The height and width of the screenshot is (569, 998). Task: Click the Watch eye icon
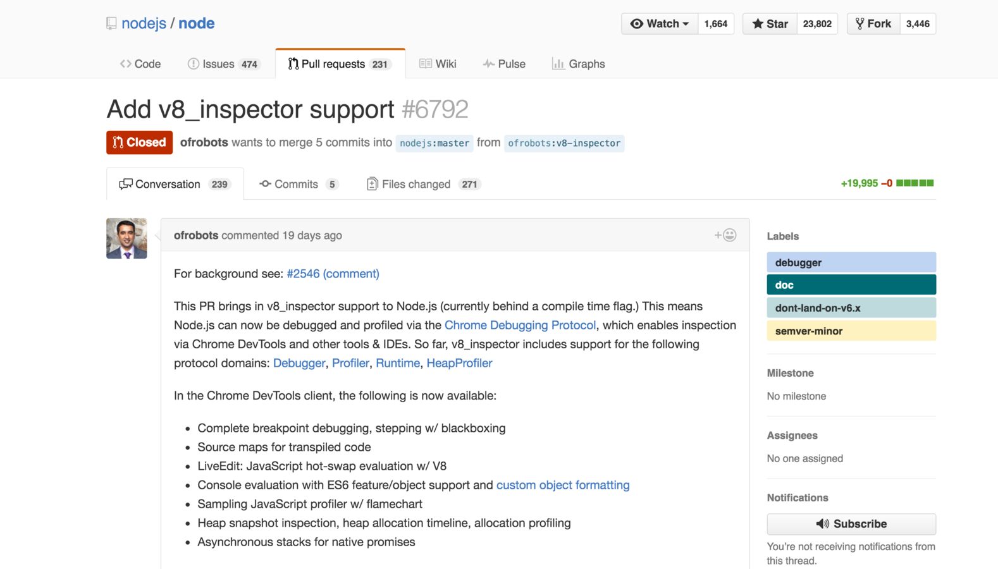click(637, 24)
